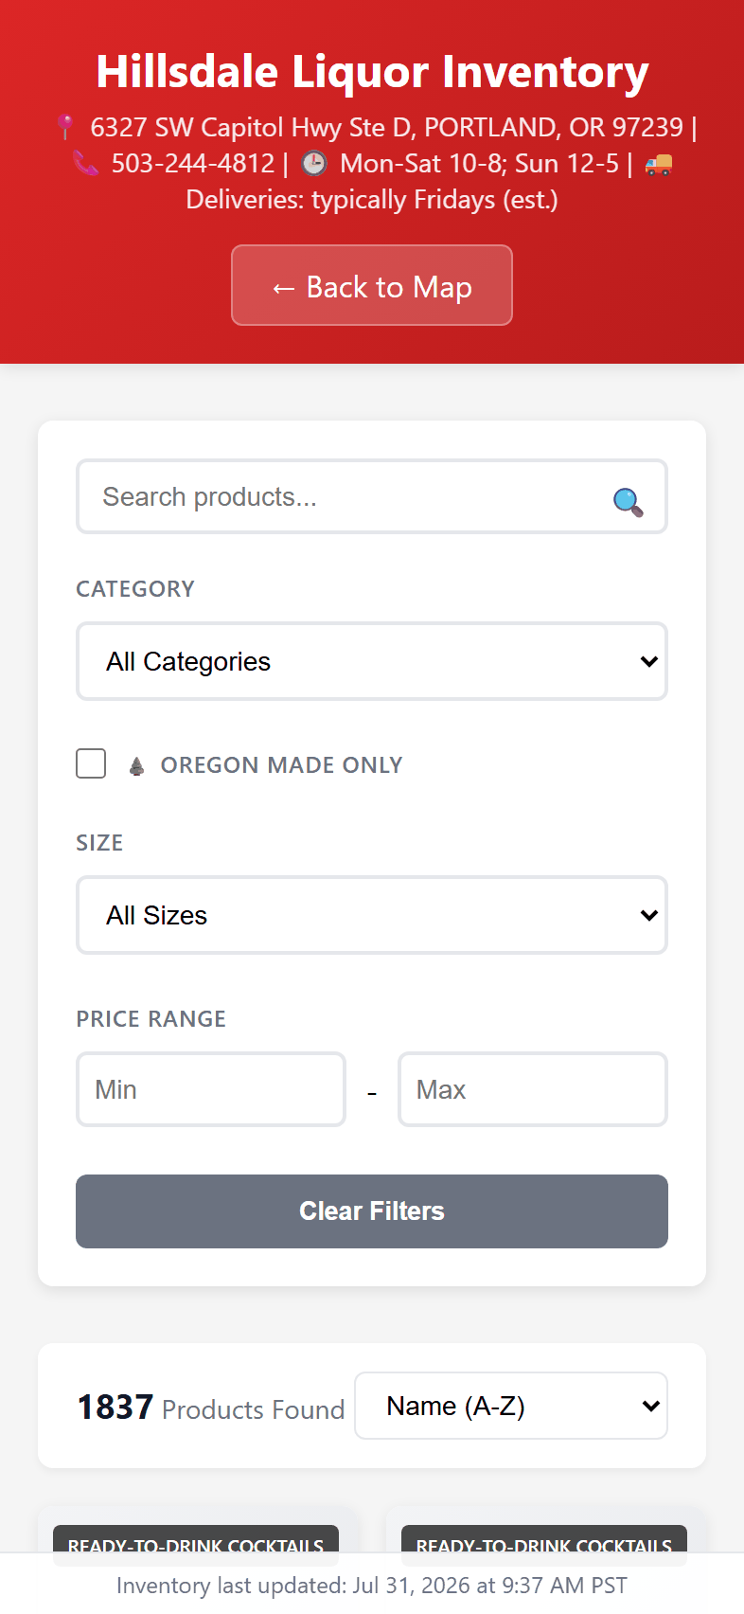Click the Inventory last updated timestamp
This screenshot has height=1614, width=744.
372,1586
